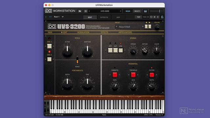This screenshot has height=118, width=210.
Task: Click the Semitone knob
Action: click(87, 51)
